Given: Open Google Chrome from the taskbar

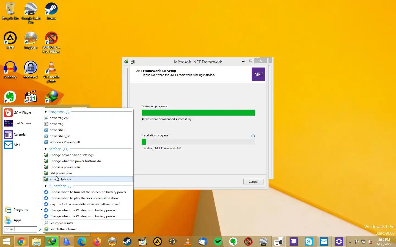Looking at the screenshot, I should (21, 242).
